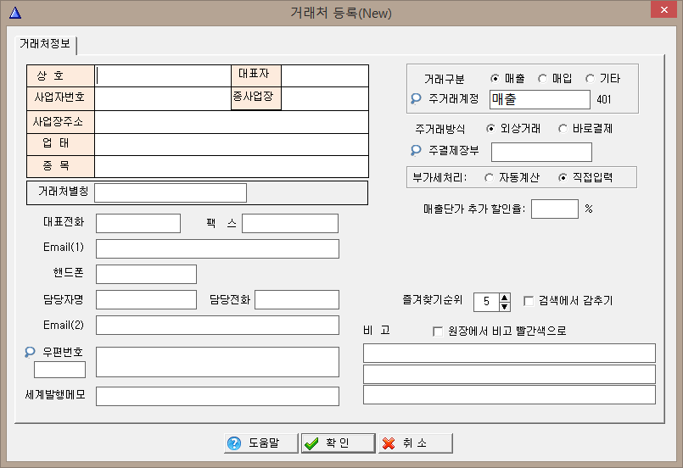Click the 사업자번호 input field
Image resolution: width=683 pixels, height=468 pixels.
pos(162,99)
